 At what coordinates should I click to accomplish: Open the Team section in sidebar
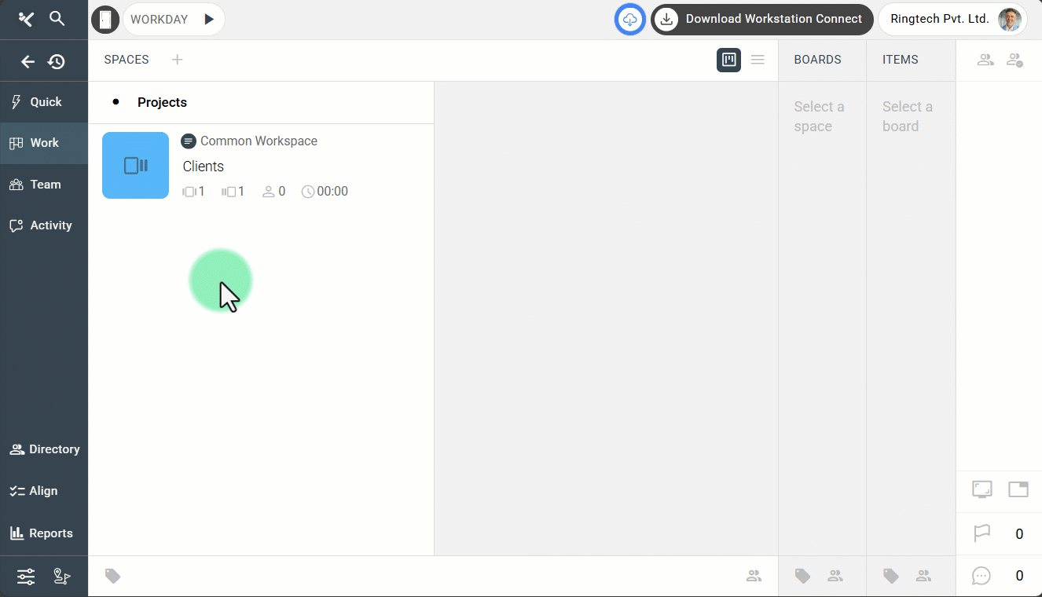point(44,185)
